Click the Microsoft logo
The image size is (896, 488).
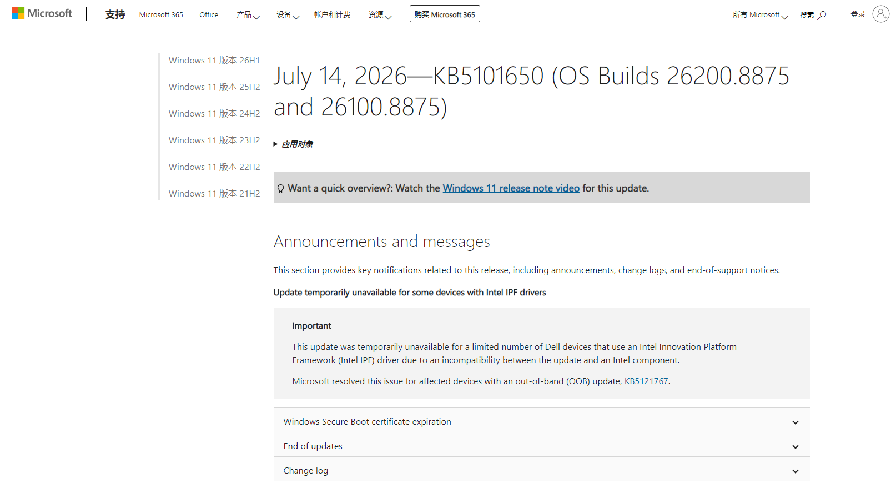pos(42,13)
